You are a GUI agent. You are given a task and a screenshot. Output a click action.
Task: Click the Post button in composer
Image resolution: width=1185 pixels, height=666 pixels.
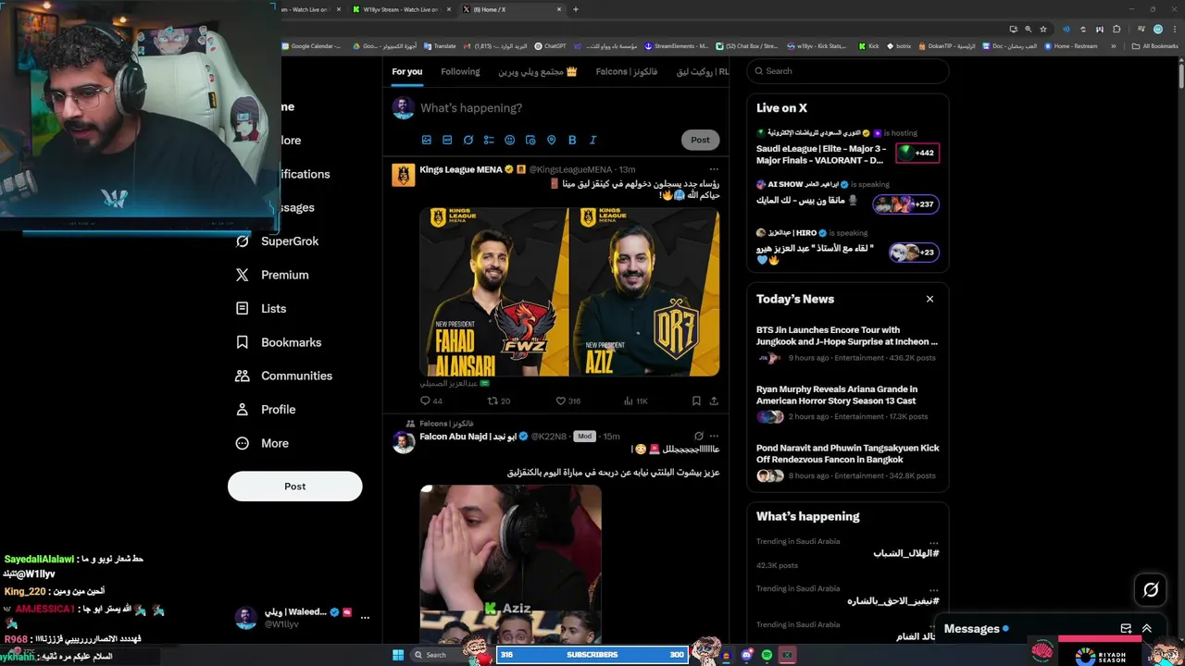pyautogui.click(x=700, y=140)
